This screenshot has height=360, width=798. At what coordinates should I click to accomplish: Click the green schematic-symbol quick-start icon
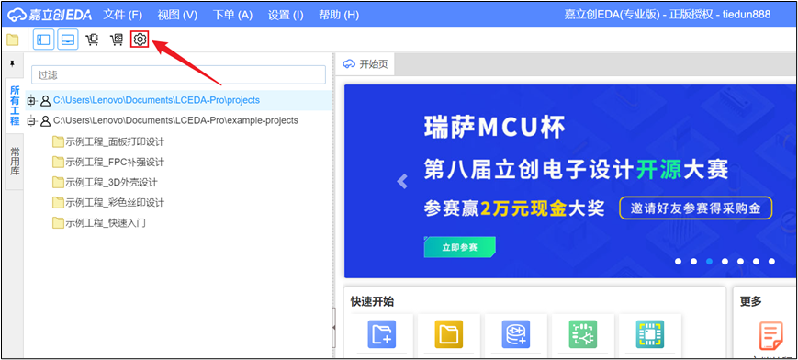583,334
